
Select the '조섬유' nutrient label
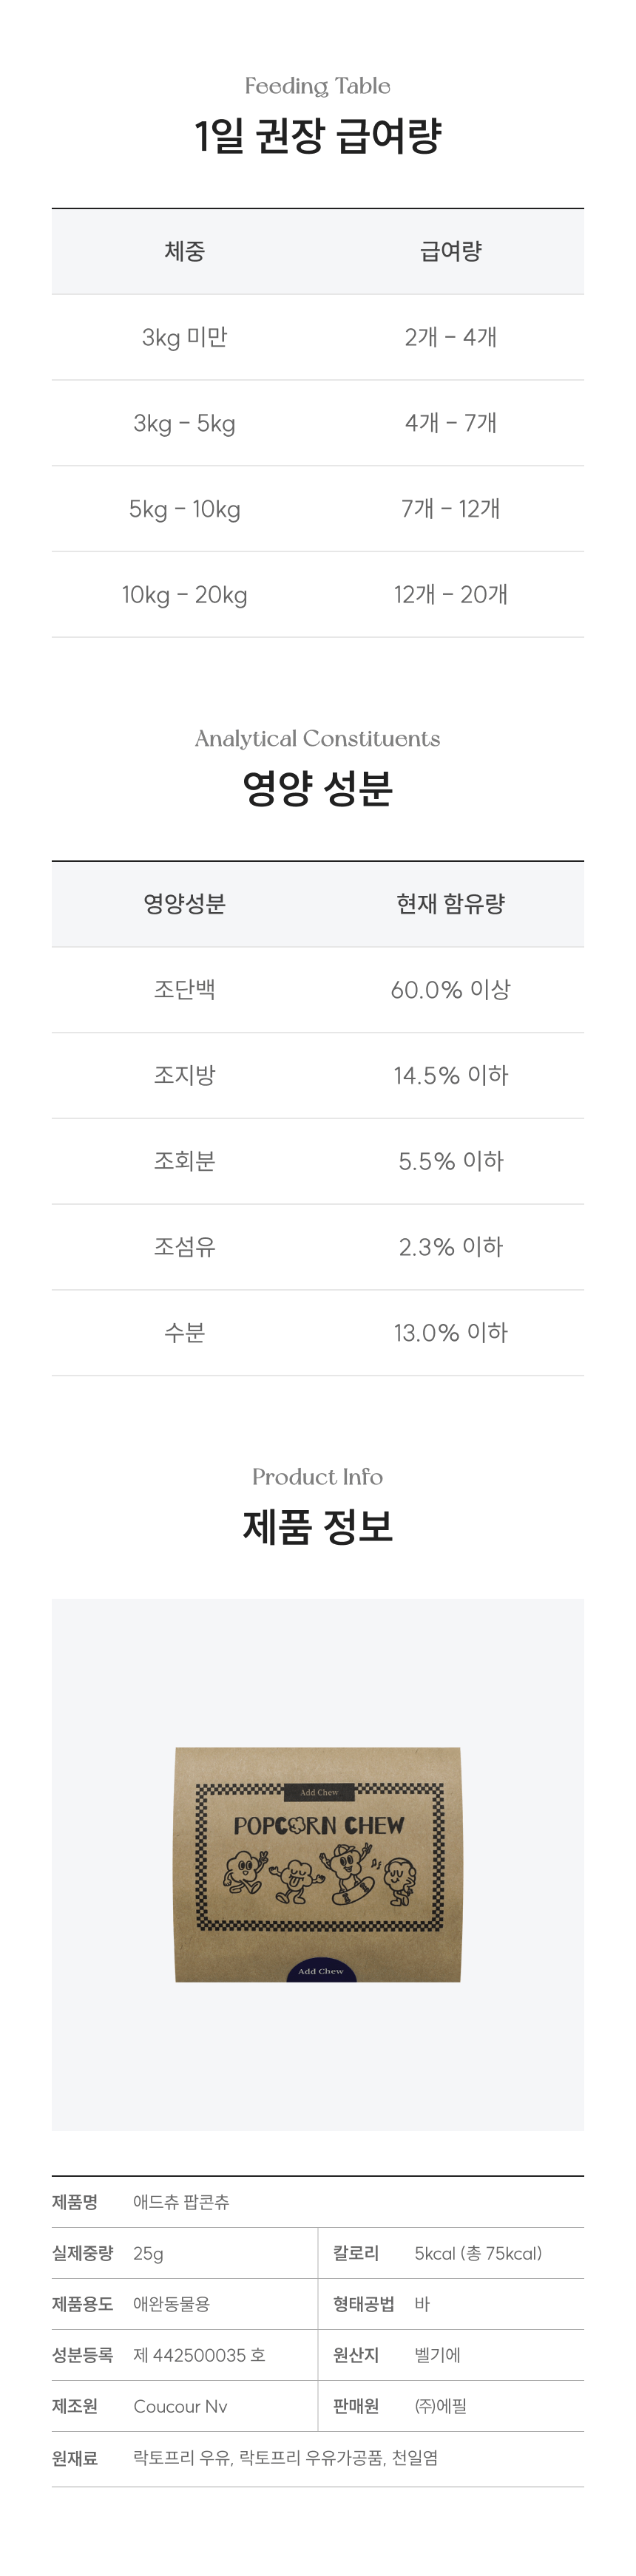[185, 1247]
